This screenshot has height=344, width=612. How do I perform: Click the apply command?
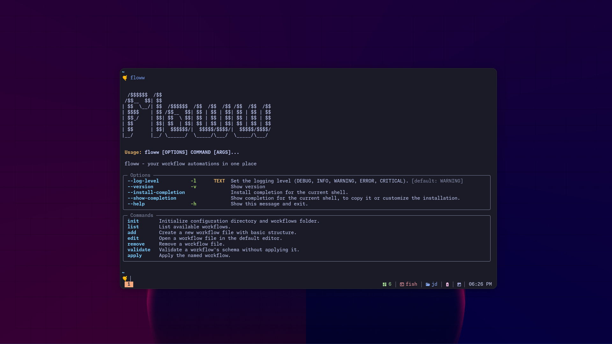click(x=135, y=255)
